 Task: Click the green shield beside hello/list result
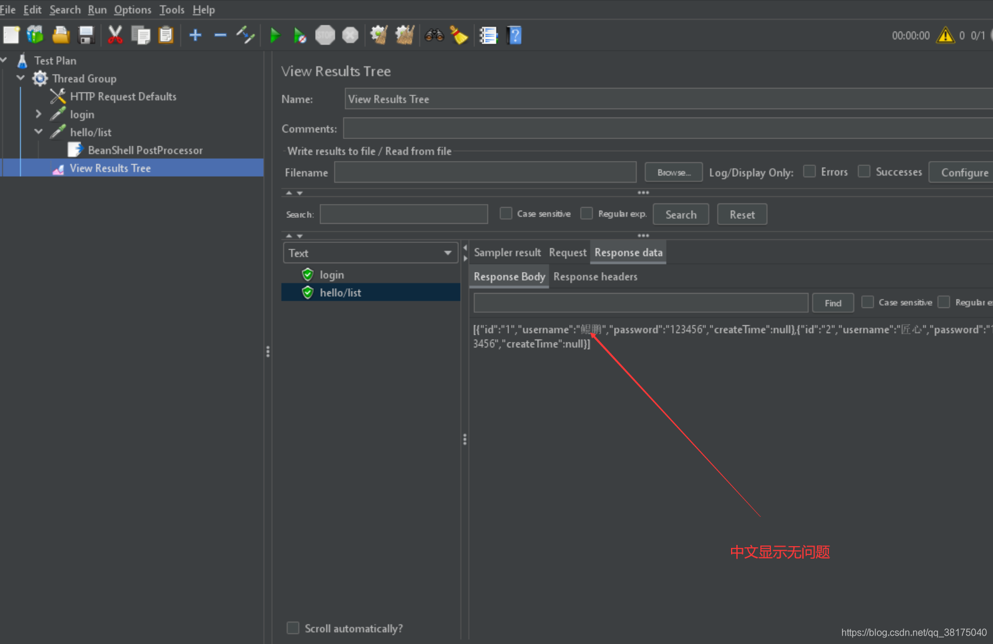click(x=307, y=292)
